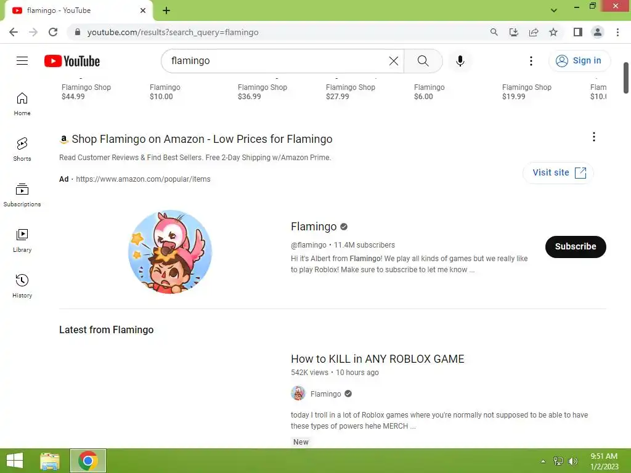Toggle Chrome side panel
This screenshot has height=473, width=631.
point(578,32)
